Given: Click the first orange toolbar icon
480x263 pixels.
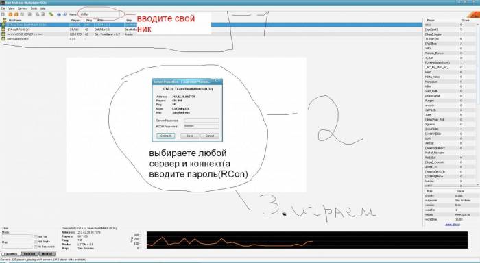Looking at the screenshot, I should [x=10, y=14].
